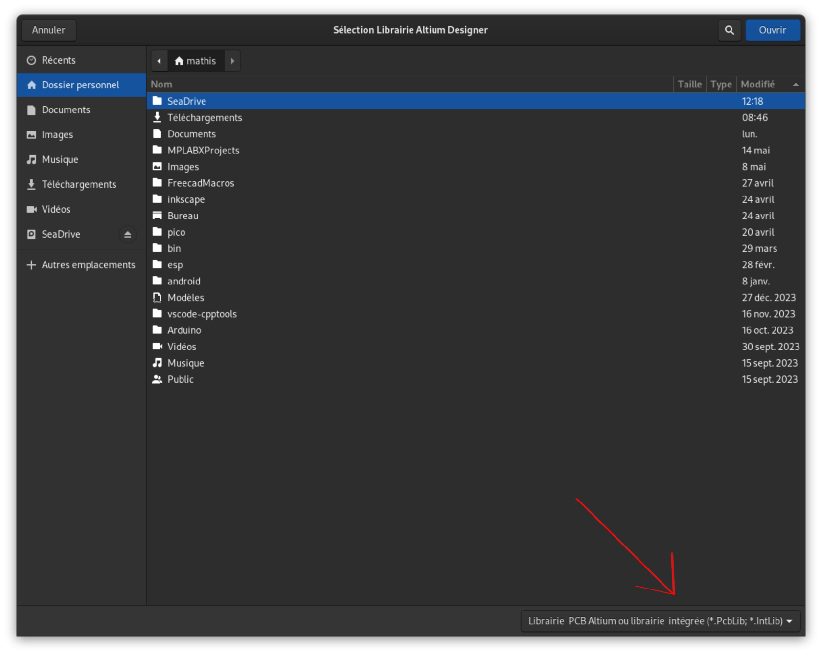Click the Images picture icon in file list
The width and height of the screenshot is (822, 655).
pyautogui.click(x=157, y=167)
